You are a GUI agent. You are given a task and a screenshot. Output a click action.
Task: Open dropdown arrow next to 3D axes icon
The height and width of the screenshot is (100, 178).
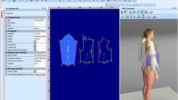coord(125,17)
